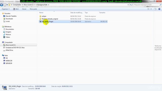Select the eclipse folder

point(44,16)
